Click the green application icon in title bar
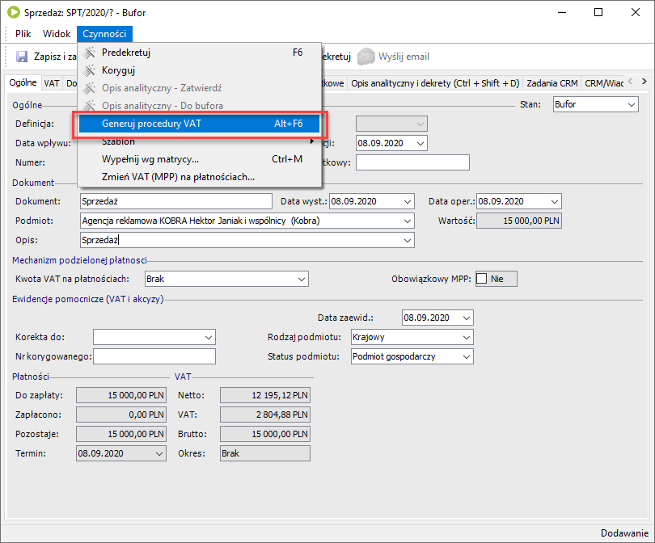Image resolution: width=655 pixels, height=543 pixels. tap(14, 12)
